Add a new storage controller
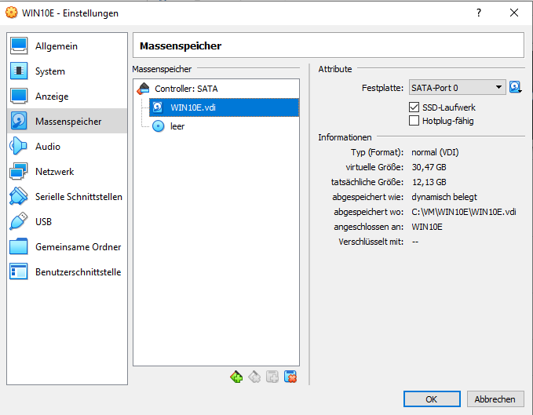Image resolution: width=533 pixels, height=415 pixels. point(236,377)
